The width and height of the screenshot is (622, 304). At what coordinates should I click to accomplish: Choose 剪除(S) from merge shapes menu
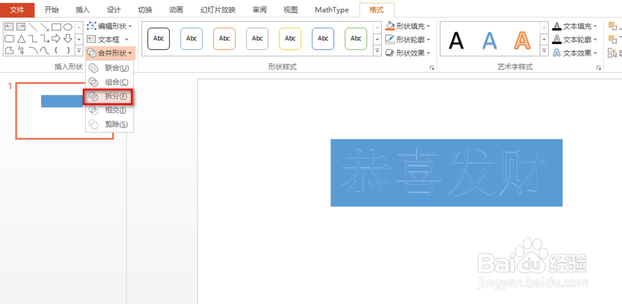(x=110, y=125)
